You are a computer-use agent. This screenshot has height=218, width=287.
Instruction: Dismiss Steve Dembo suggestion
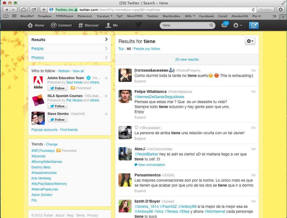106,114
